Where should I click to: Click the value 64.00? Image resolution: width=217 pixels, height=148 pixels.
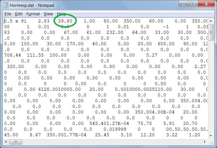tap(139, 32)
